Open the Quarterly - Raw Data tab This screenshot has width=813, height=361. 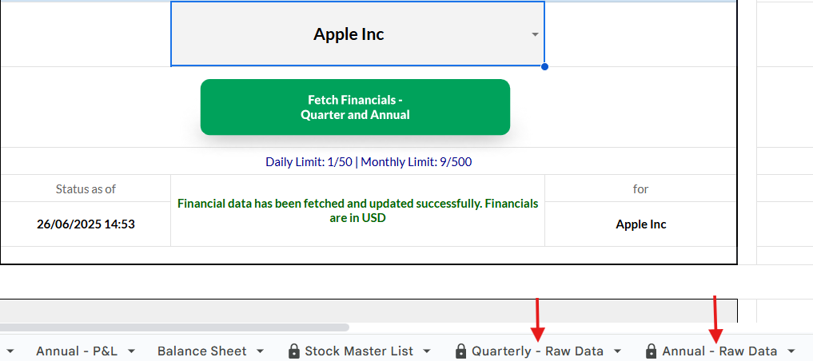537,351
